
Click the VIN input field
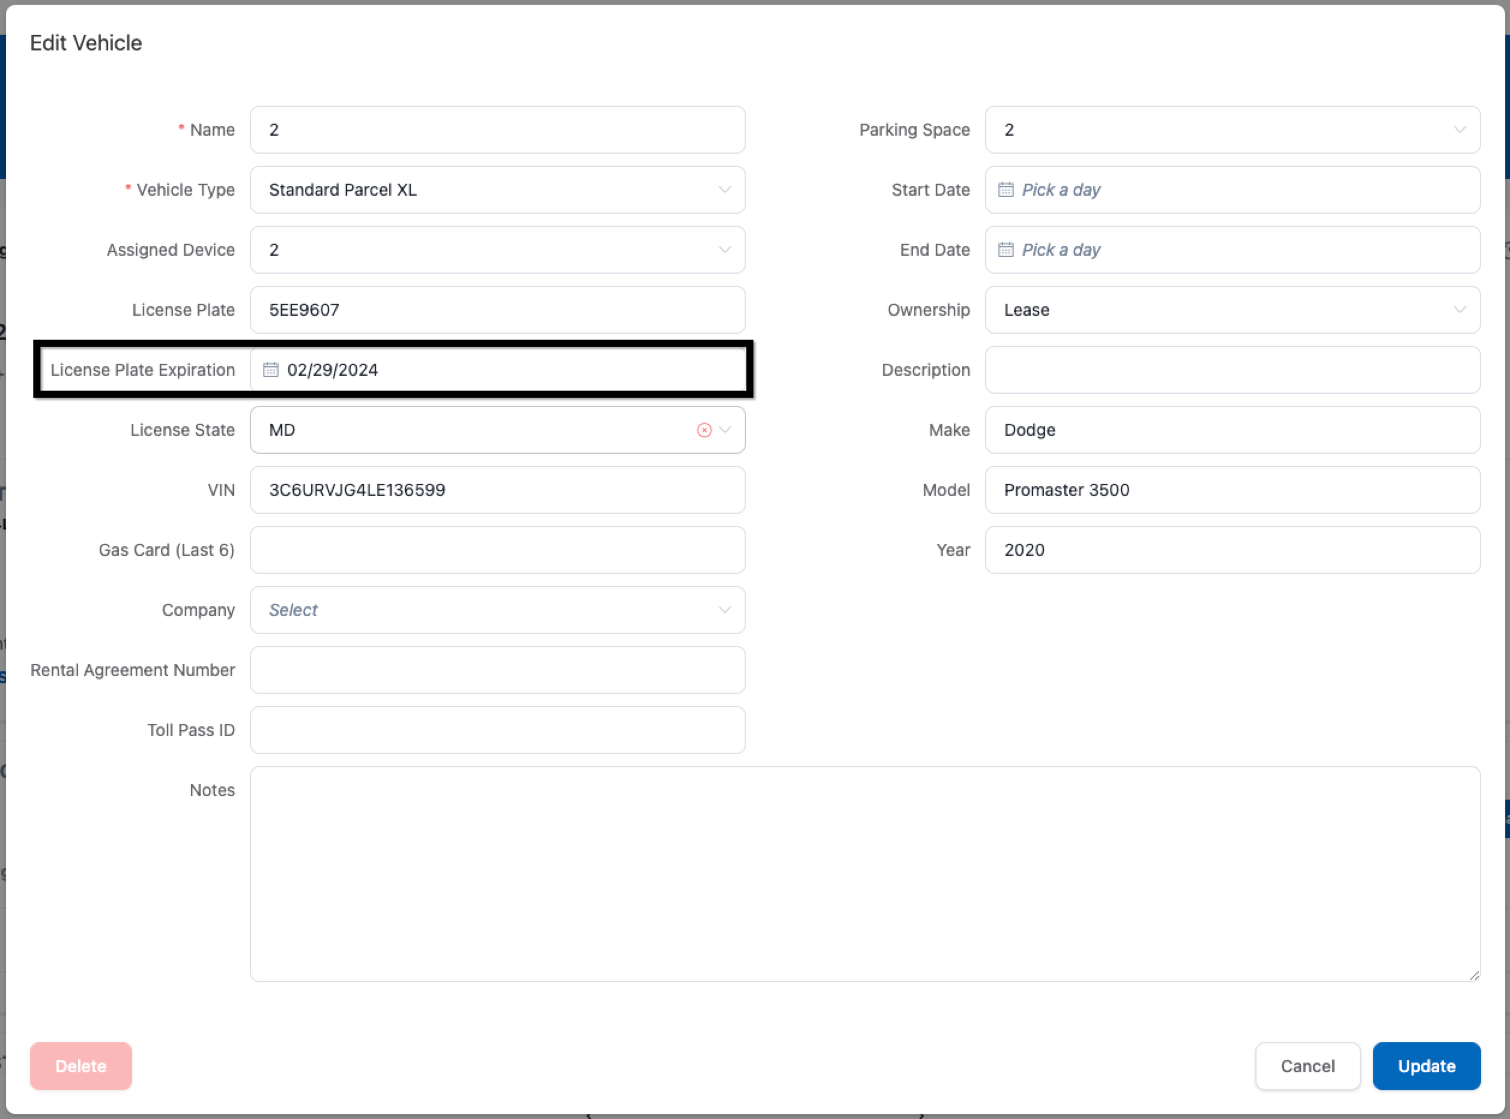click(x=497, y=490)
